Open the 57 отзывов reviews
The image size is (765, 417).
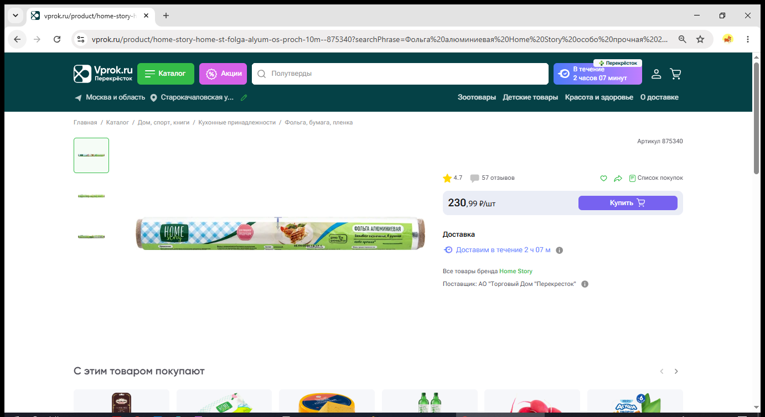[x=492, y=178]
